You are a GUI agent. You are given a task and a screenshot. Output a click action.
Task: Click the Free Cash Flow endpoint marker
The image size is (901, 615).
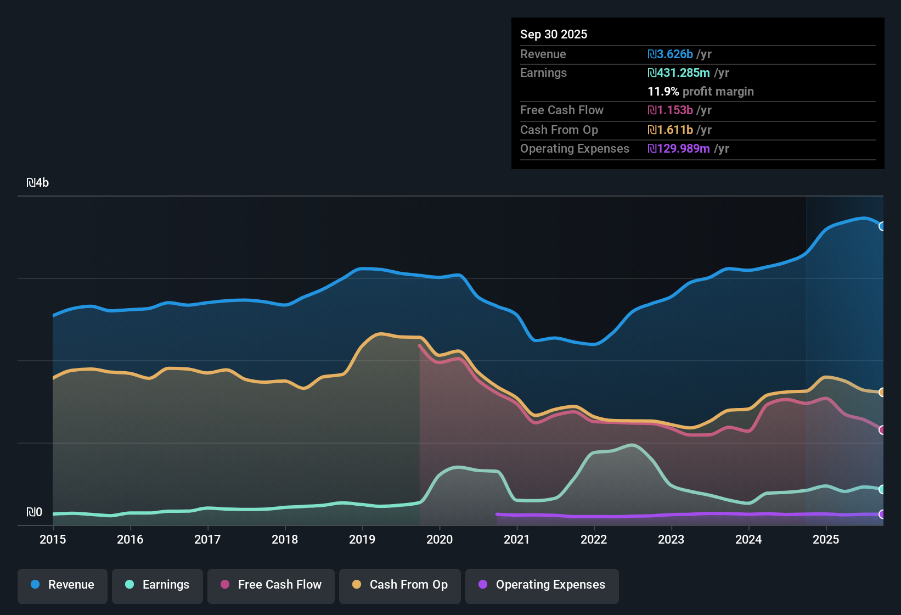click(882, 431)
